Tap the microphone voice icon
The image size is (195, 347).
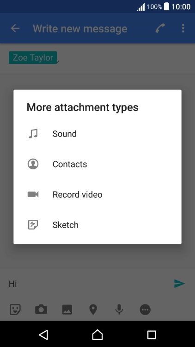tap(119, 310)
